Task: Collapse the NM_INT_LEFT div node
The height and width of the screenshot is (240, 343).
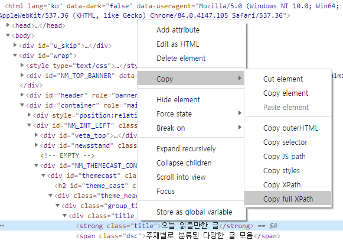Action: coord(29,125)
